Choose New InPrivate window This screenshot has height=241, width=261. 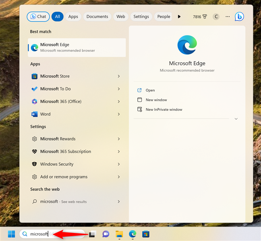164,110
